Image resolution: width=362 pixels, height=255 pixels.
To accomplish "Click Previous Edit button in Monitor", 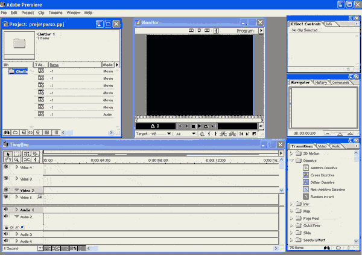I will (x=241, y=134).
